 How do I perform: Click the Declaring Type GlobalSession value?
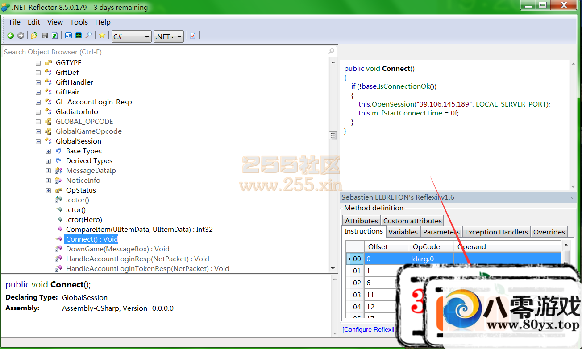click(x=85, y=297)
